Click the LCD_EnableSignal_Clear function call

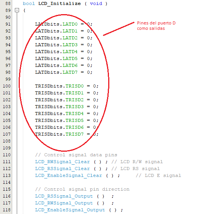coord(69,176)
